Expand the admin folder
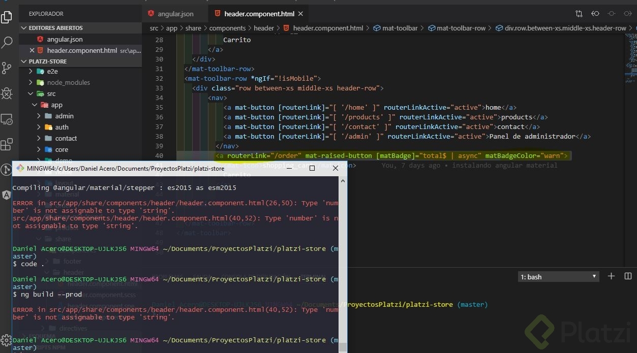This screenshot has height=353, width=637. (x=39, y=116)
